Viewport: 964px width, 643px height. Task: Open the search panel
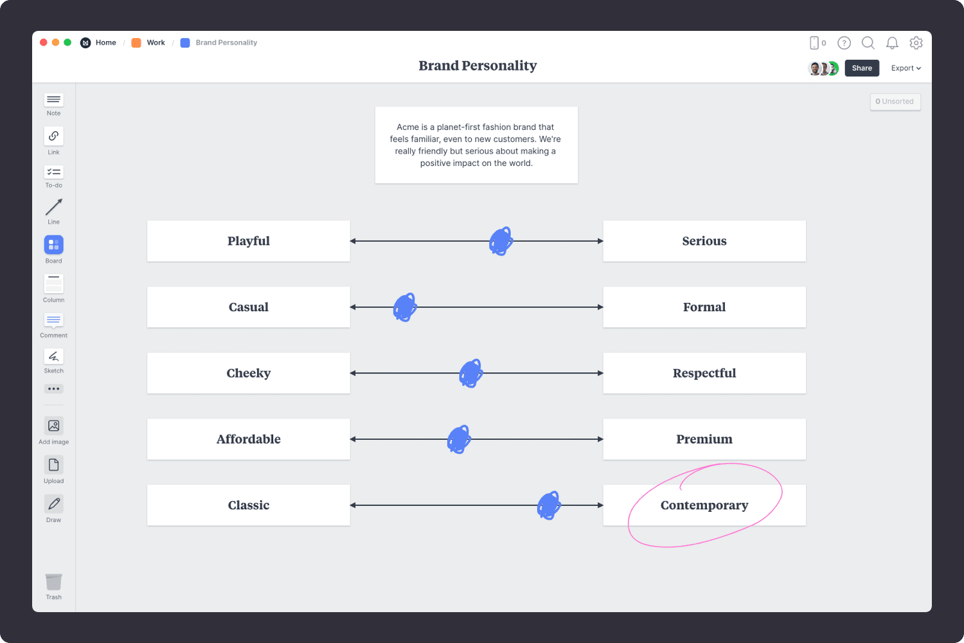click(868, 42)
